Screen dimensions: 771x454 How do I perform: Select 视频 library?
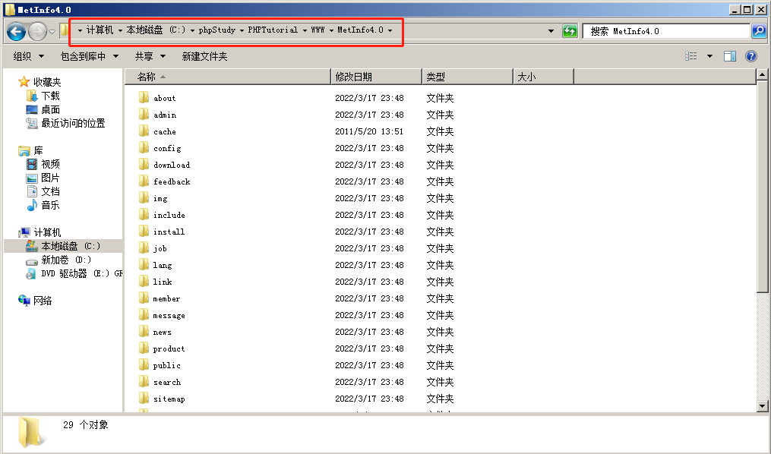50,164
